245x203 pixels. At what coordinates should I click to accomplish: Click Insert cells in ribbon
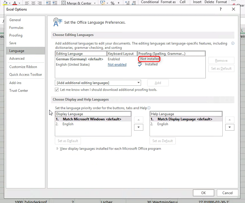tap(197, 2)
